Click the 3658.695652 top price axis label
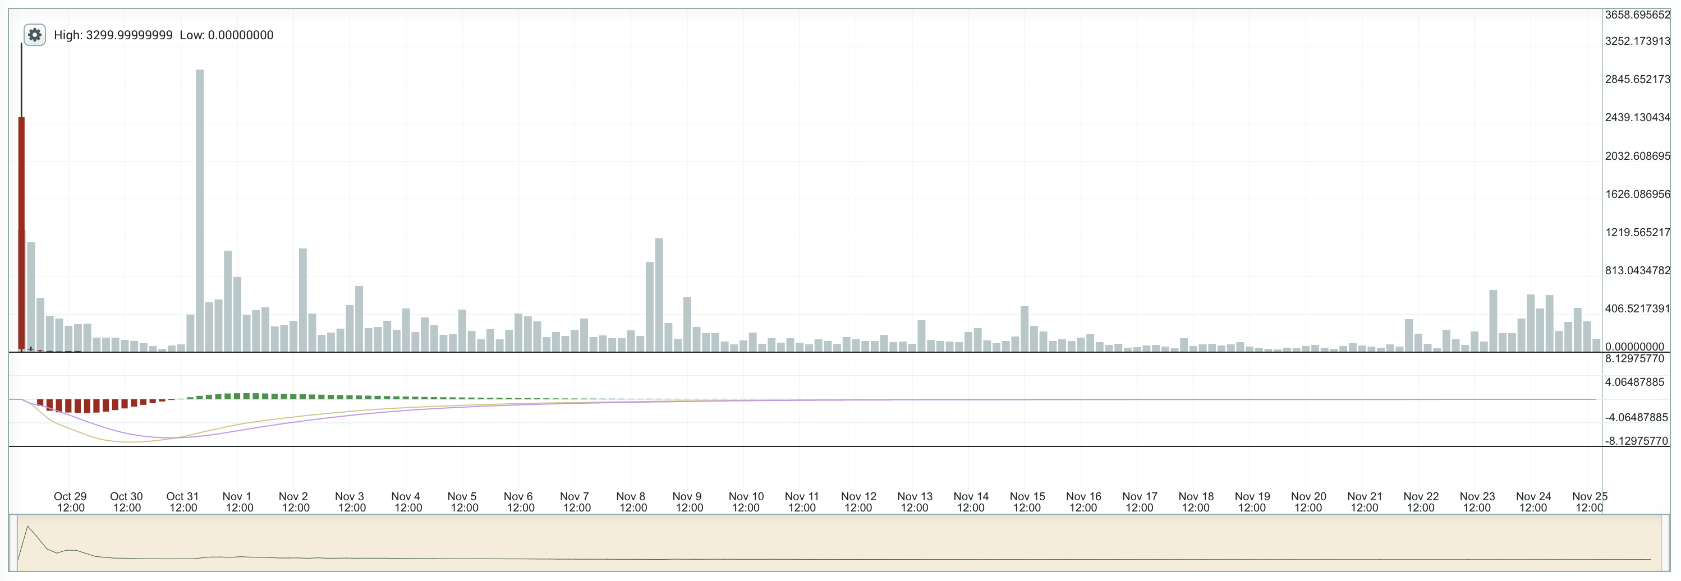The image size is (1681, 581). (x=1637, y=15)
